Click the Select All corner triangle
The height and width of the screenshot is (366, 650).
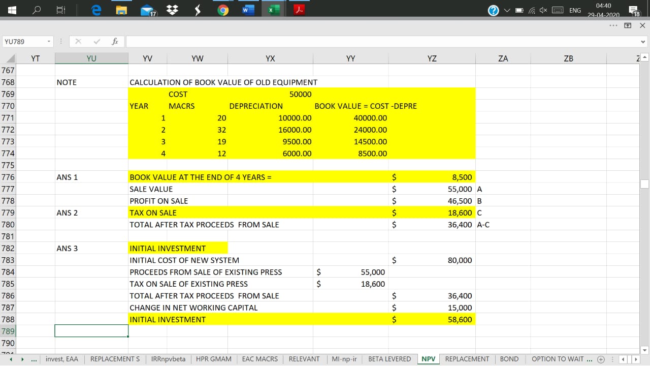(x=10, y=59)
